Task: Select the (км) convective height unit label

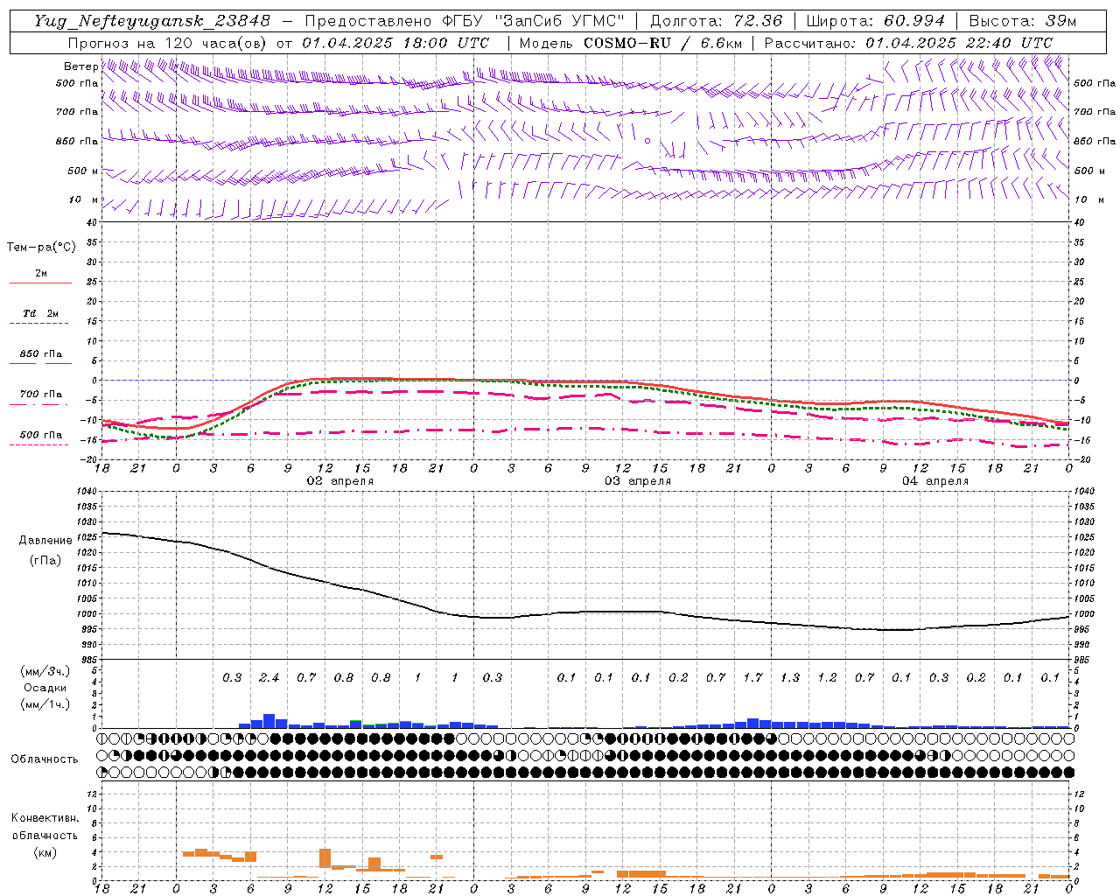Action: click(45, 852)
